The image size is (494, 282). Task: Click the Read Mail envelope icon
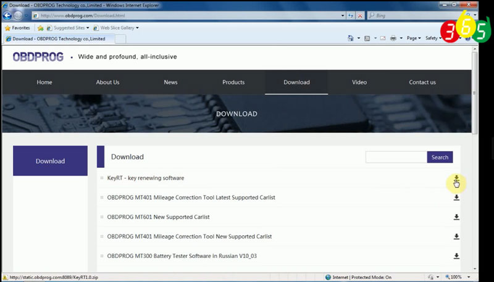pyautogui.click(x=383, y=38)
